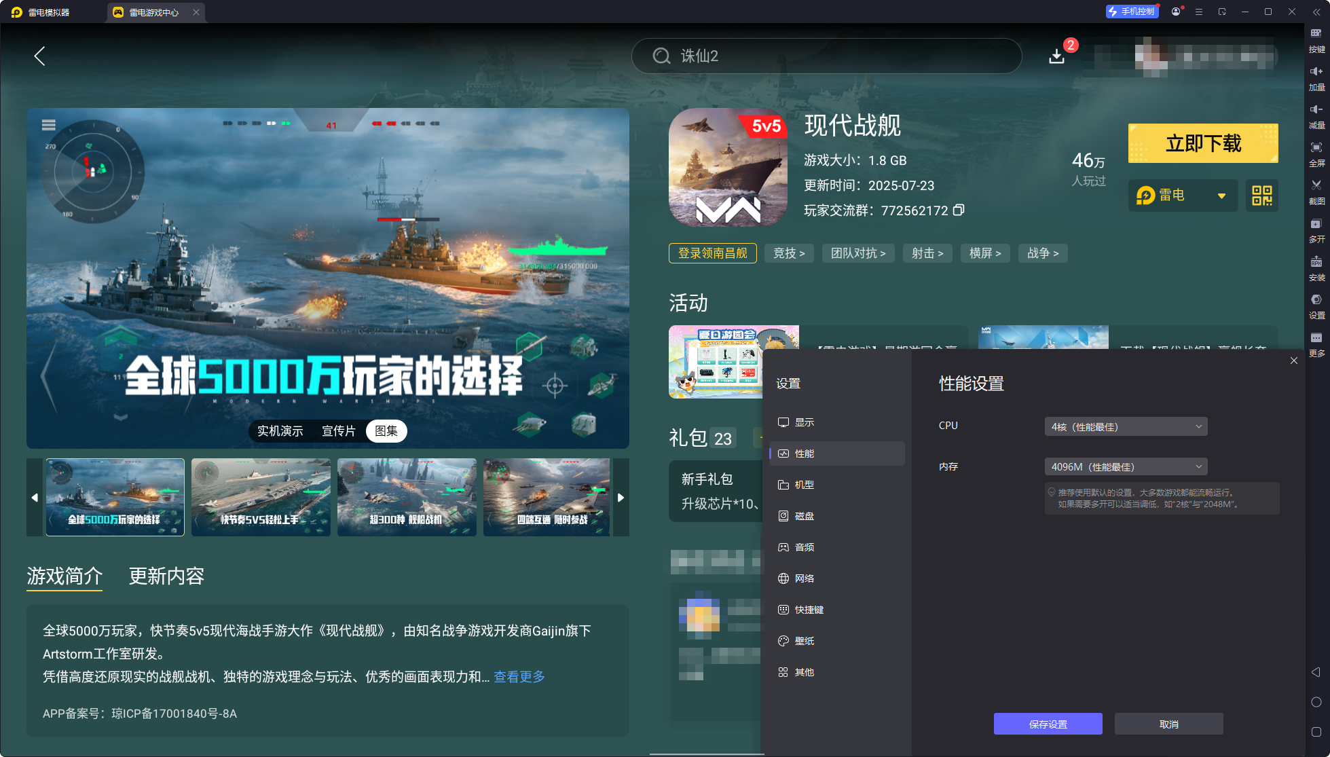The width and height of the screenshot is (1330, 757).
Task: Click the search magnifier icon
Action: (x=661, y=56)
